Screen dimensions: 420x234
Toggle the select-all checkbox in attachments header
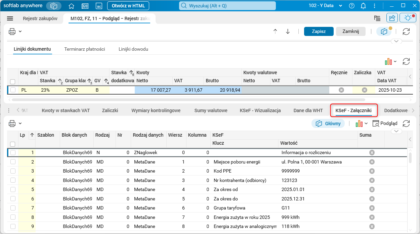[13, 144]
